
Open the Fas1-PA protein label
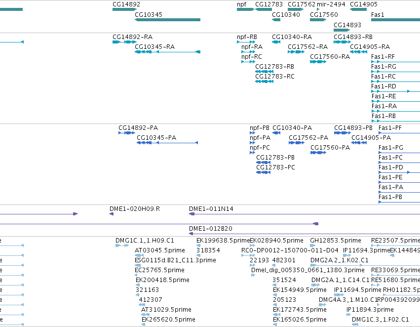tap(391, 187)
